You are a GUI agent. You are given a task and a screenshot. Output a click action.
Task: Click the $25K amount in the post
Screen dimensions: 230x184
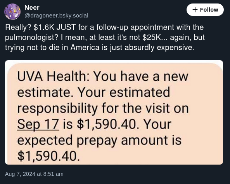click(152, 37)
